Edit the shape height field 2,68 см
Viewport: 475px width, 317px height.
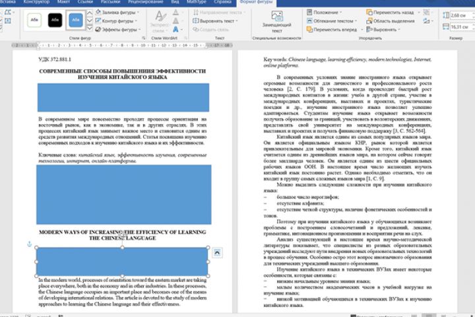click(461, 15)
